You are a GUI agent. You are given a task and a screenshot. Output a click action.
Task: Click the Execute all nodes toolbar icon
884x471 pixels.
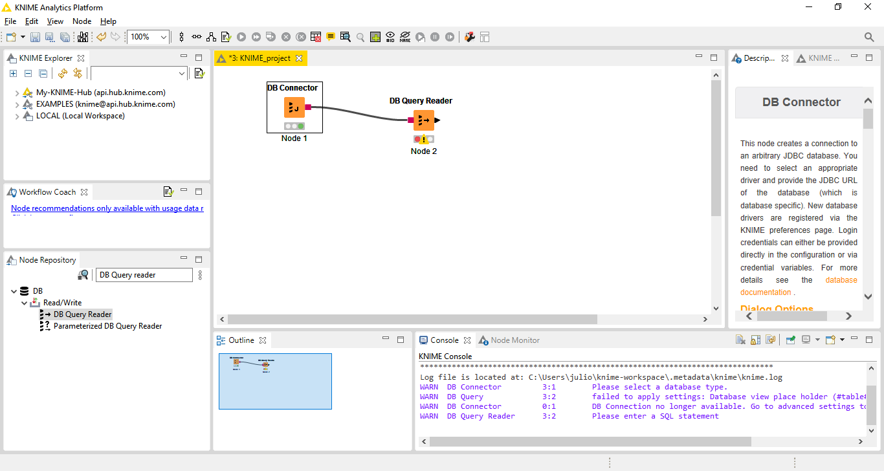(x=256, y=38)
